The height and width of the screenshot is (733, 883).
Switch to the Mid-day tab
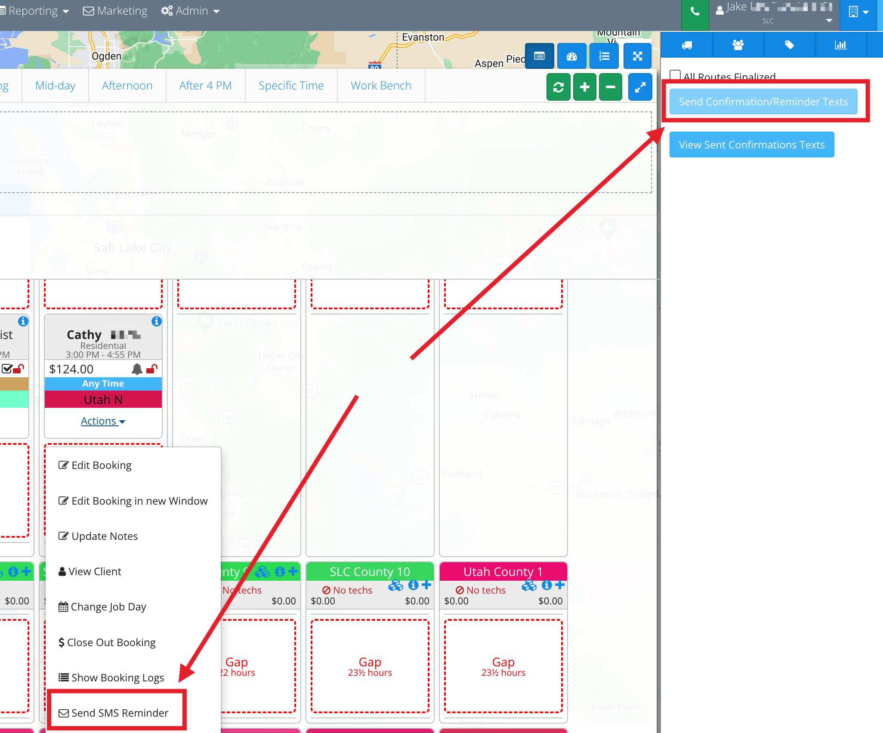click(x=55, y=86)
